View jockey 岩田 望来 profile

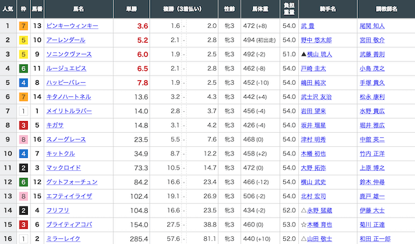coord(313,111)
